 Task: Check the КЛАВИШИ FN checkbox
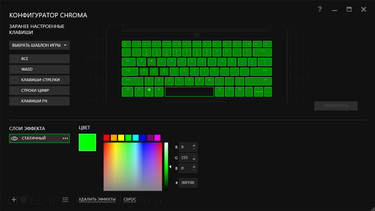tap(15, 101)
